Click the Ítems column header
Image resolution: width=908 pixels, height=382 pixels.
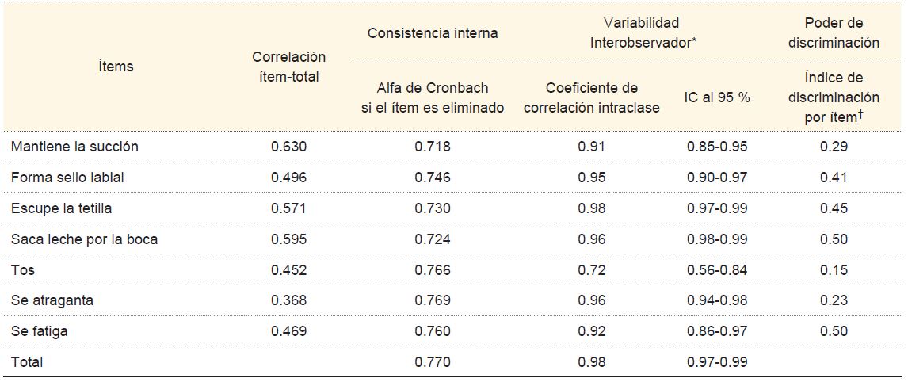pyautogui.click(x=115, y=67)
